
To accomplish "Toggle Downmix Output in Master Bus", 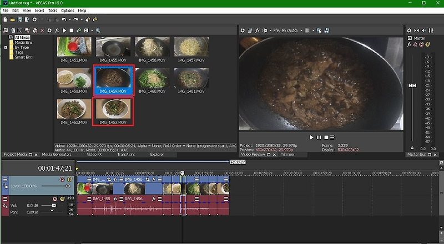I will tap(417, 30).
